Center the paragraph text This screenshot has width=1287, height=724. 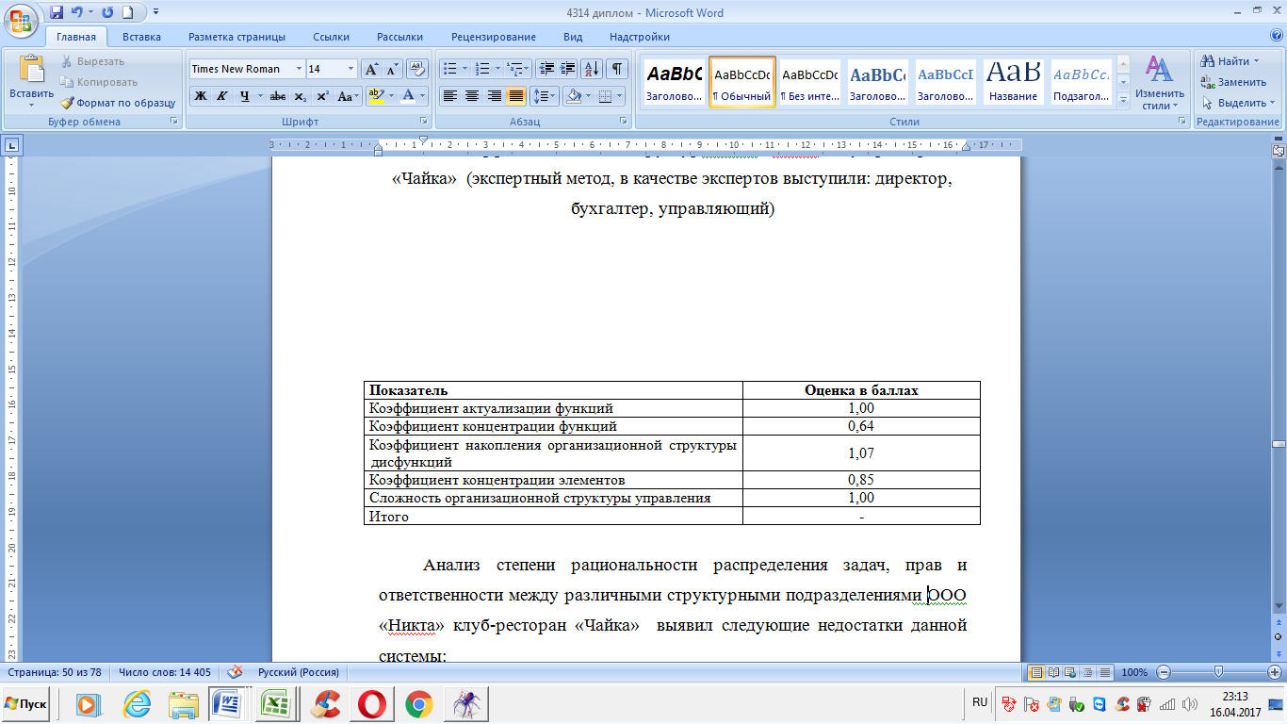472,96
